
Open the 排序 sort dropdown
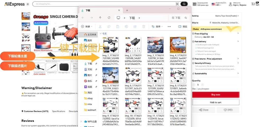157,27
